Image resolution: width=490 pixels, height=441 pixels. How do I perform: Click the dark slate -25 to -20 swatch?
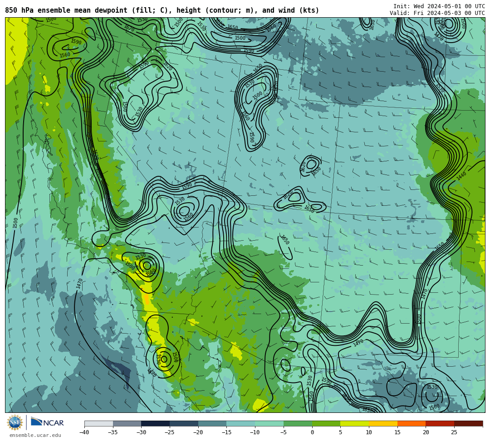coord(184,423)
